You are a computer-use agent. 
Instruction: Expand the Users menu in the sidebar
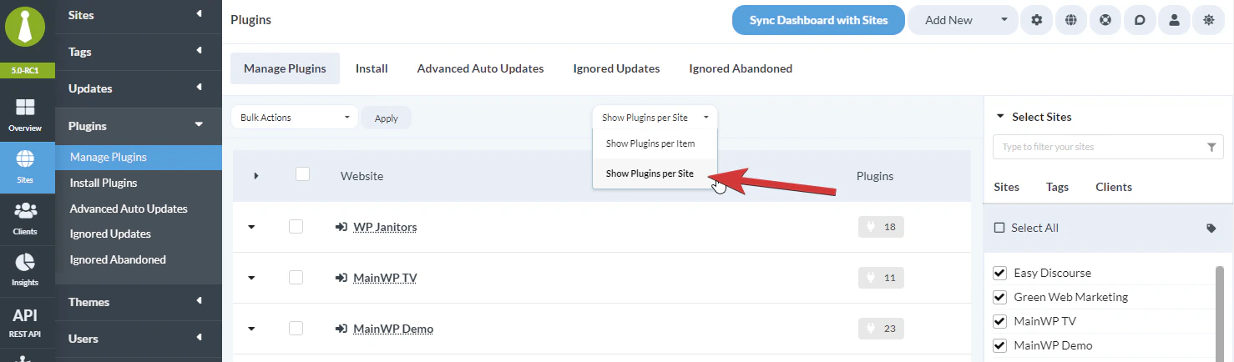[139, 339]
